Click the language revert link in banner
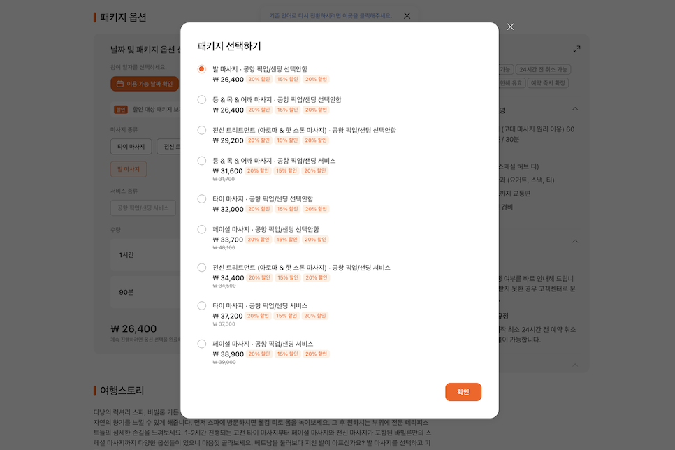This screenshot has width=675, height=450. (331, 16)
